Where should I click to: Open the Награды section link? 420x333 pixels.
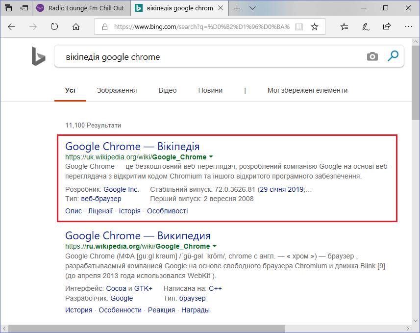tap(196, 310)
